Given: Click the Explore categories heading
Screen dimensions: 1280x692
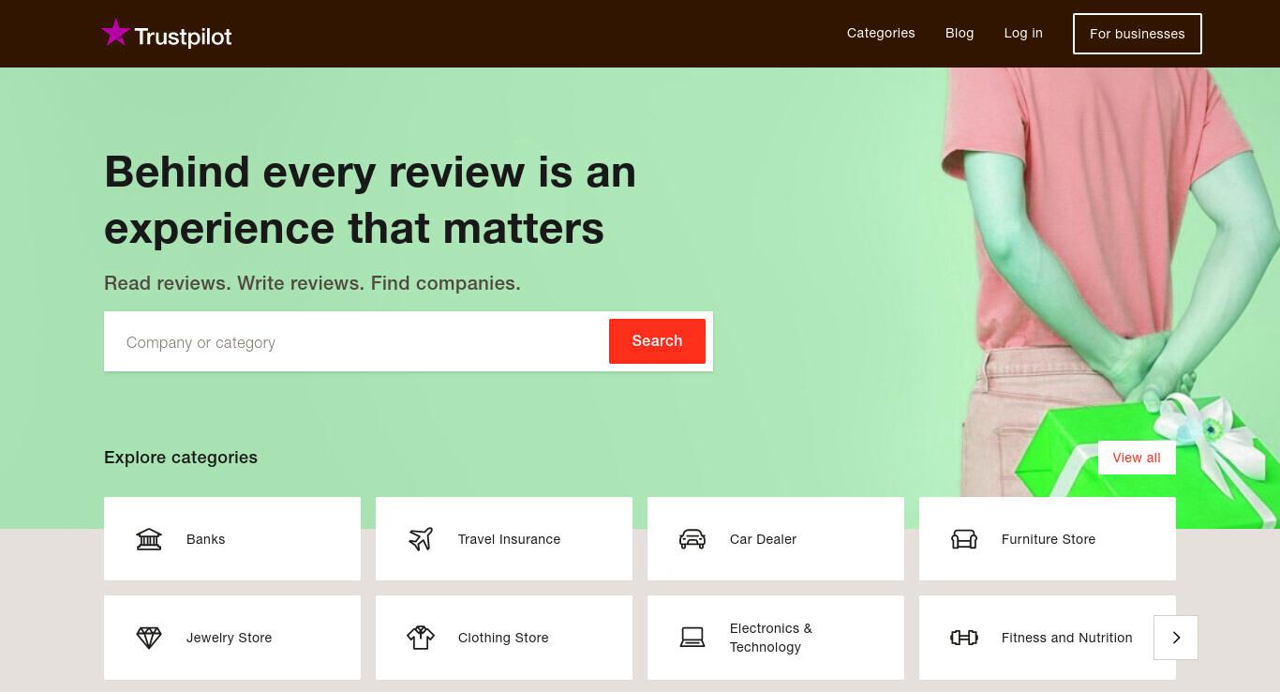Looking at the screenshot, I should [181, 458].
